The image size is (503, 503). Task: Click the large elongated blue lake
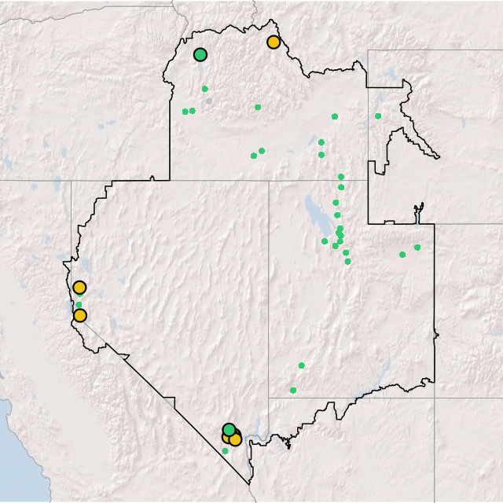(x=318, y=216)
